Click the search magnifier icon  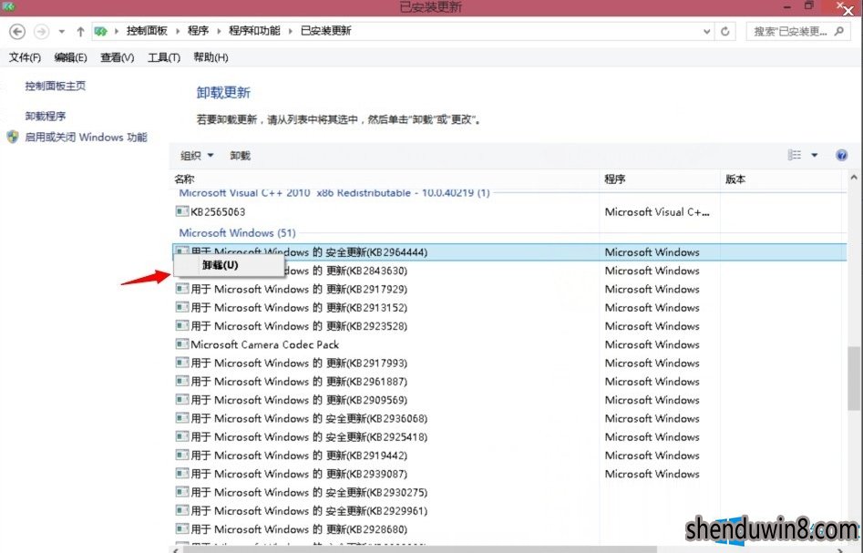tap(838, 31)
